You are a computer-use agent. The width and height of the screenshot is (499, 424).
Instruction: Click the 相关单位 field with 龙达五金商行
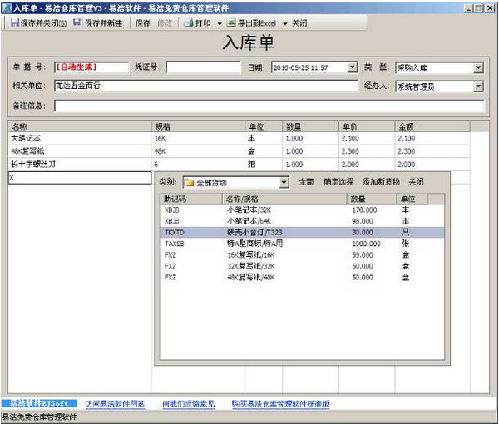pos(206,86)
